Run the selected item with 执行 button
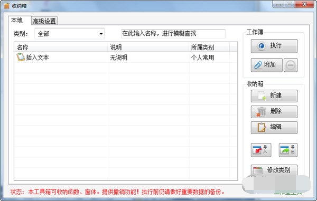The width and height of the screenshot is (317, 201). (274, 46)
